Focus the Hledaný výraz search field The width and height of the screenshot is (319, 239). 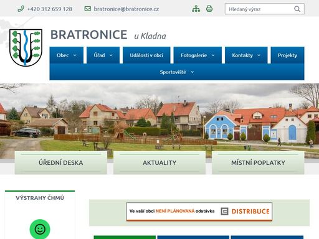point(260,9)
